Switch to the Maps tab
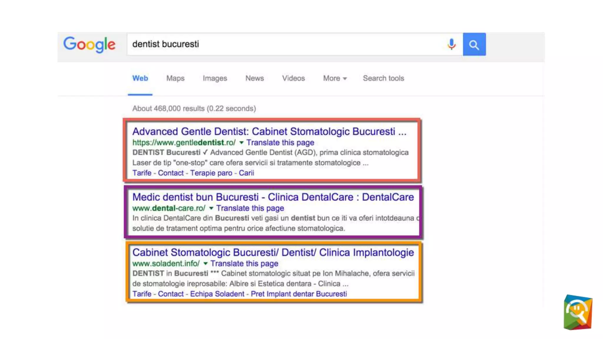The width and height of the screenshot is (603, 339). click(175, 78)
